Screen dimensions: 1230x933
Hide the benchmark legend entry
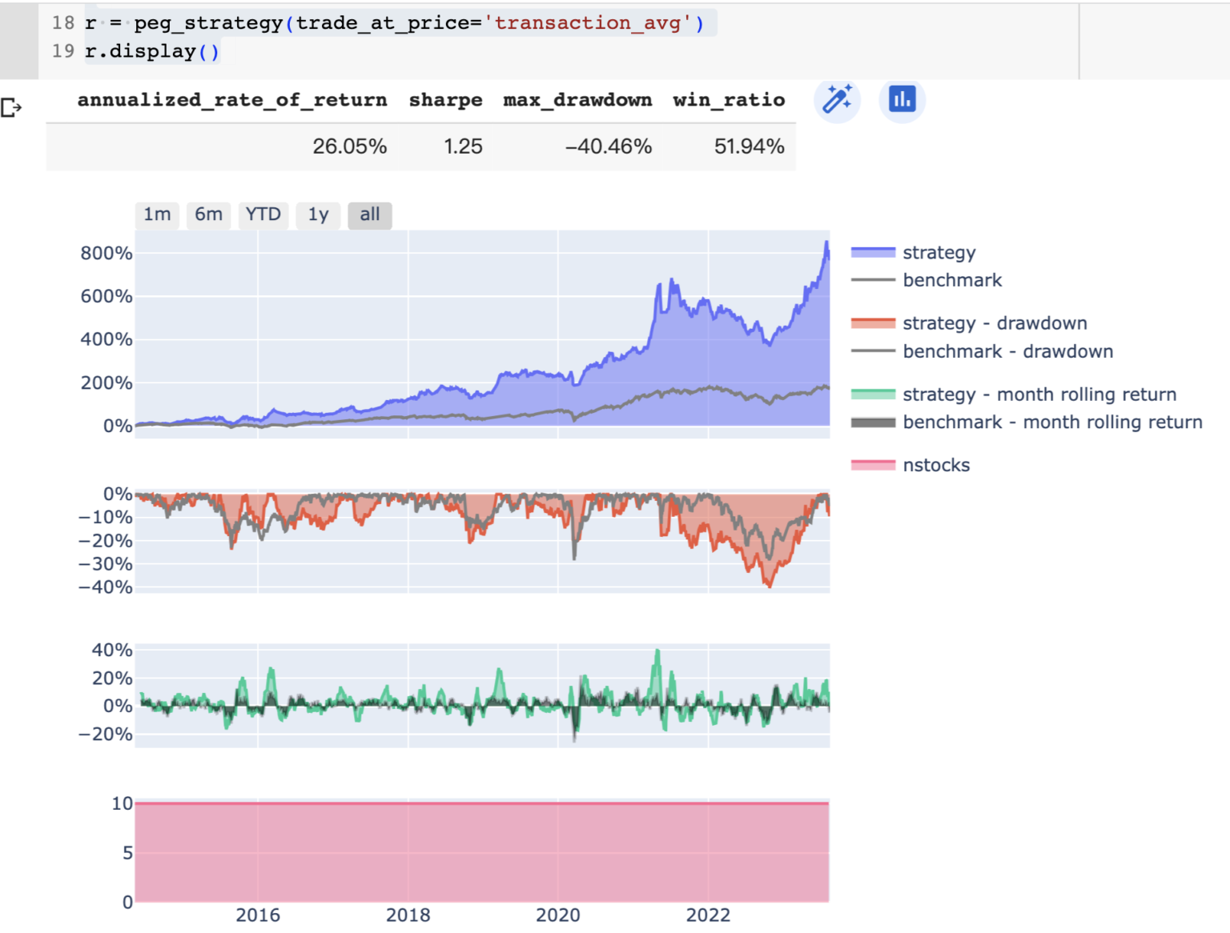951,280
